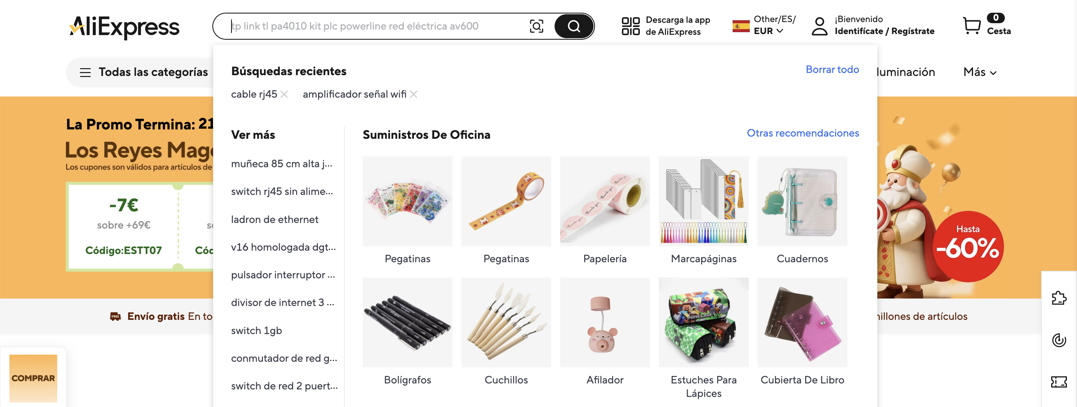The image size is (1077, 407).
Task: Click the black search magnifier button
Action: [x=574, y=26]
